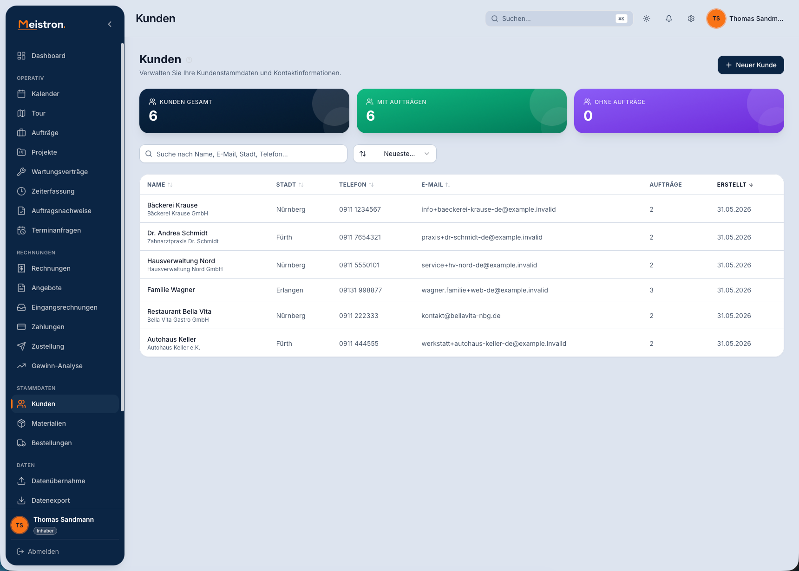Focus the global Suchen search field
Image resolution: width=799 pixels, height=571 pixels.
(559, 19)
